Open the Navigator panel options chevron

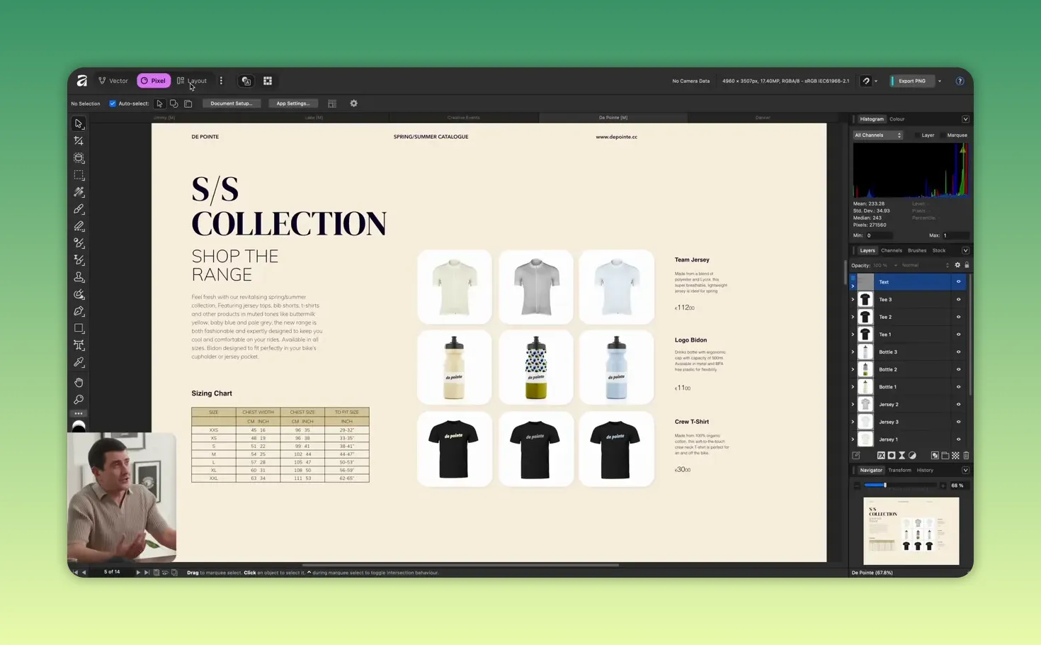pyautogui.click(x=965, y=470)
